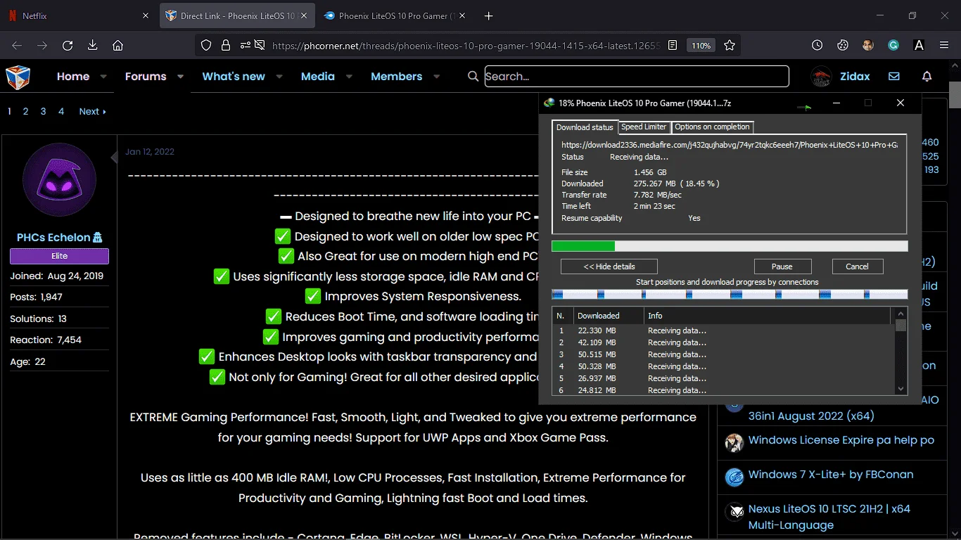This screenshot has width=961, height=540.
Task: Reset the 110% zoom level badge
Action: click(x=701, y=45)
